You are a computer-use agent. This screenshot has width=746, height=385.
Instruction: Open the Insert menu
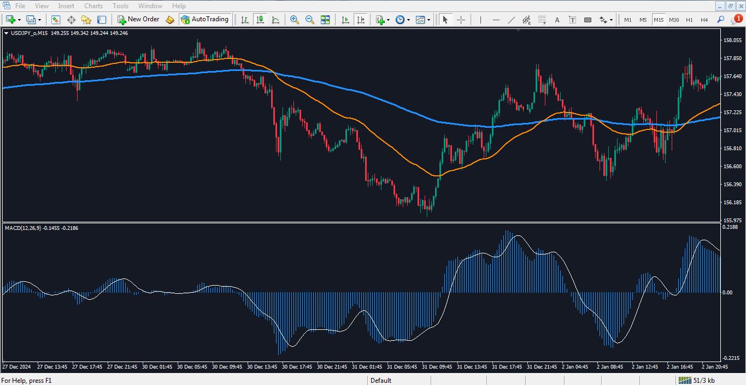(66, 6)
